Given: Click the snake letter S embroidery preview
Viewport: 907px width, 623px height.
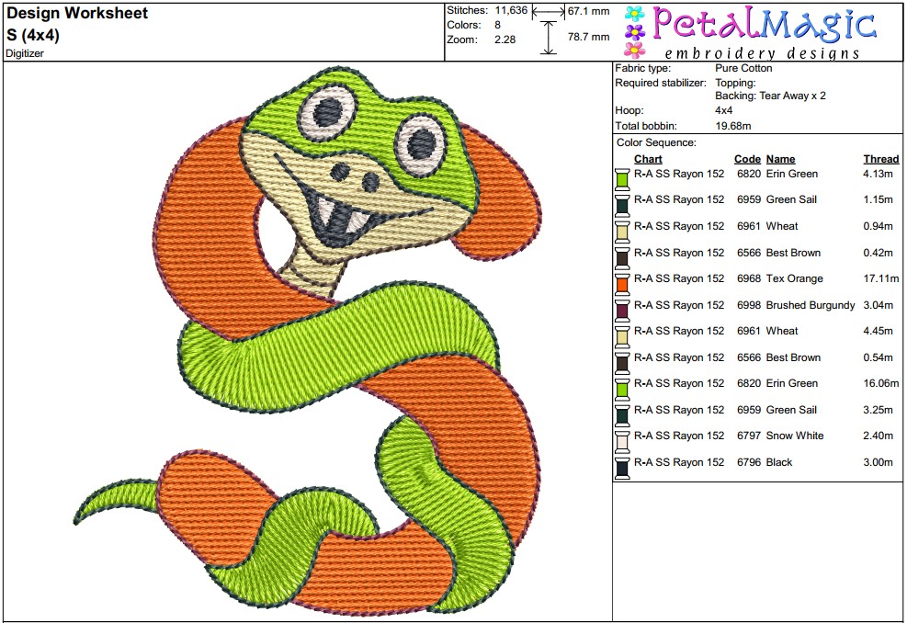Looking at the screenshot, I should [307, 341].
